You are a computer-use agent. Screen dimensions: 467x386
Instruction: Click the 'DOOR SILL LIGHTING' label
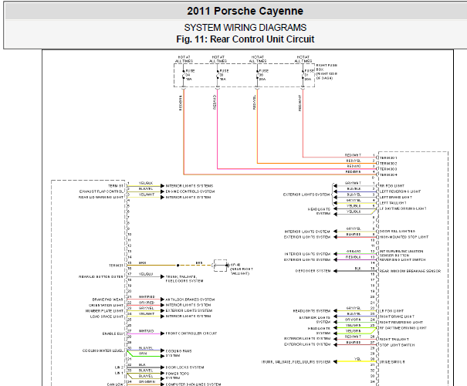point(398,232)
